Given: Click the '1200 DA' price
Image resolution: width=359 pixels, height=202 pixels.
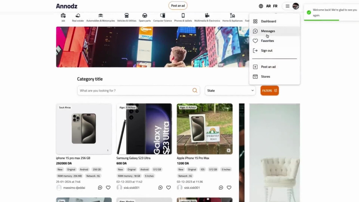Looking at the screenshot, I should (x=183, y=163).
